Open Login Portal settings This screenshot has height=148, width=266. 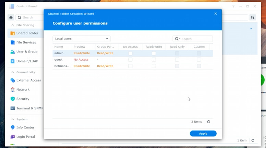pyautogui.click(x=26, y=137)
